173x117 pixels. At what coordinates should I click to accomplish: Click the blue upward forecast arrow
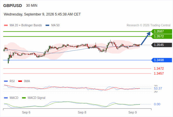click(146, 38)
